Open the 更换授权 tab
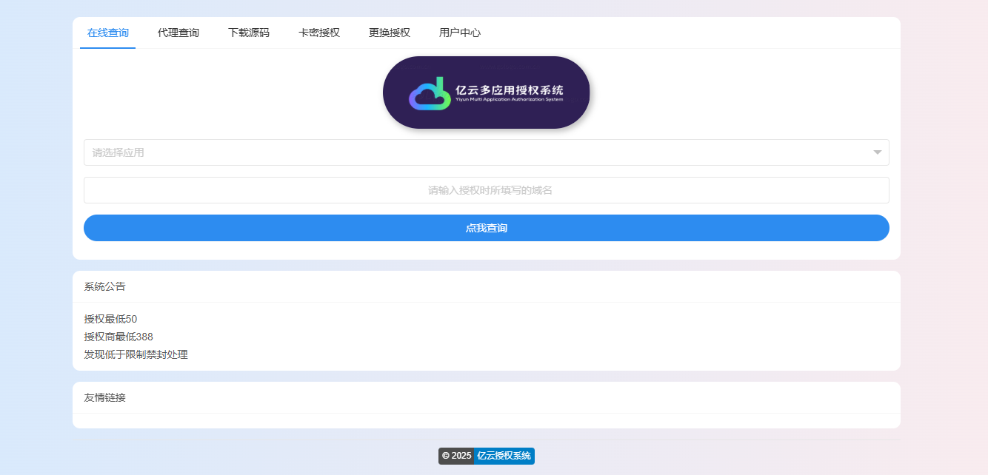 pyautogui.click(x=388, y=33)
